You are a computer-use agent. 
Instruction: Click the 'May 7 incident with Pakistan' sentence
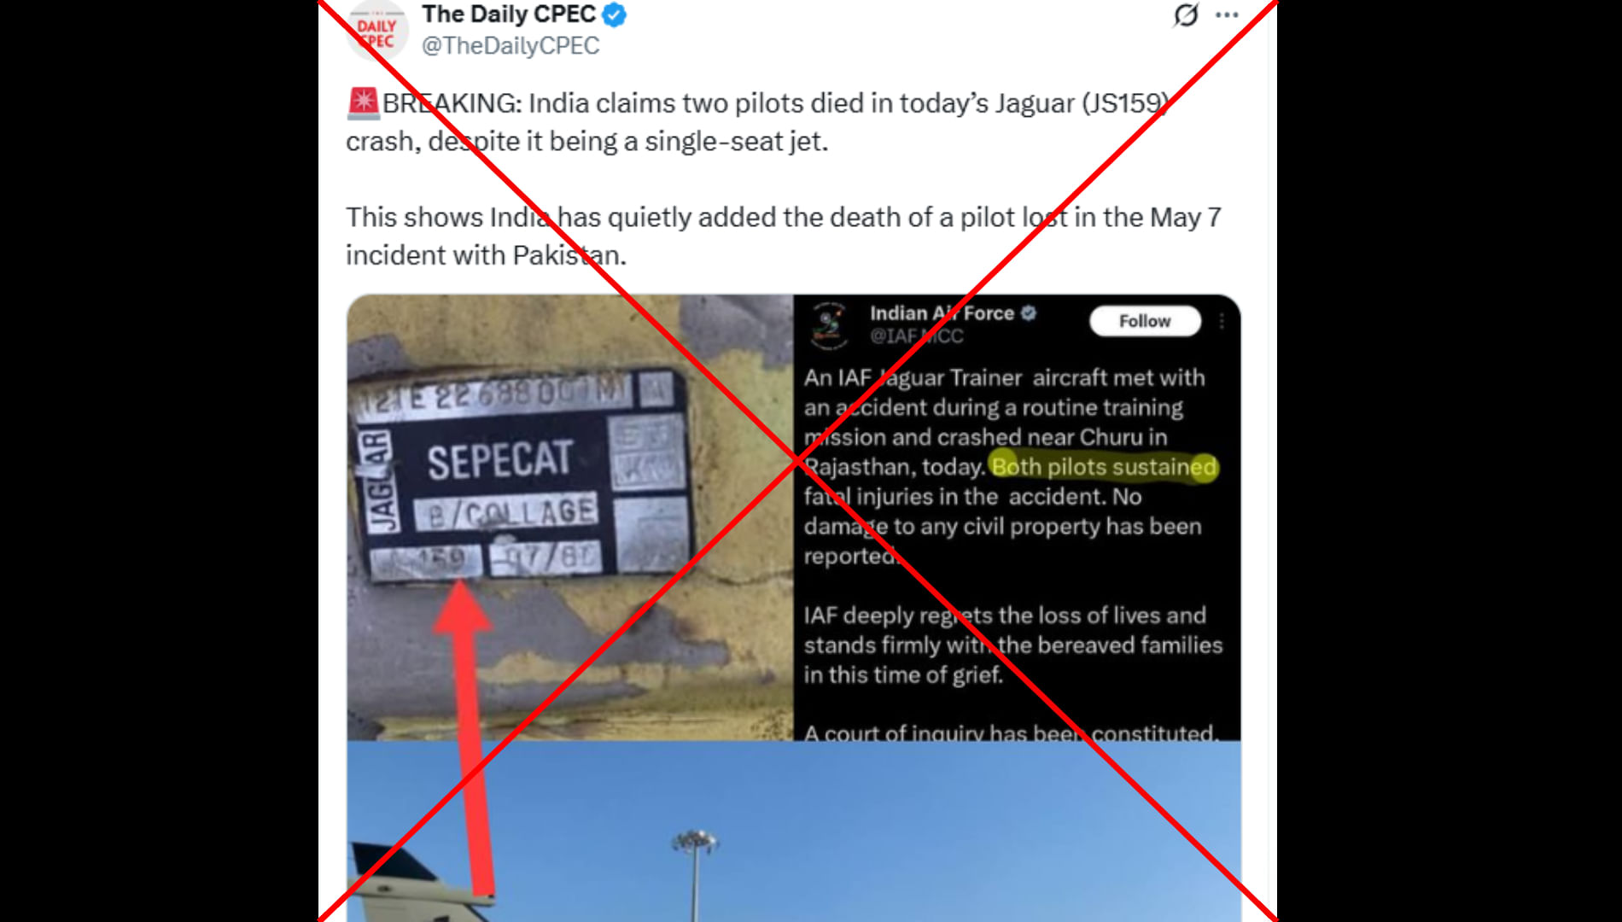(783, 236)
